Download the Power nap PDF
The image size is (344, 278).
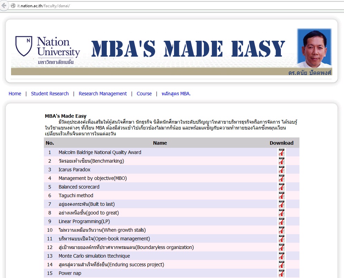281,273
